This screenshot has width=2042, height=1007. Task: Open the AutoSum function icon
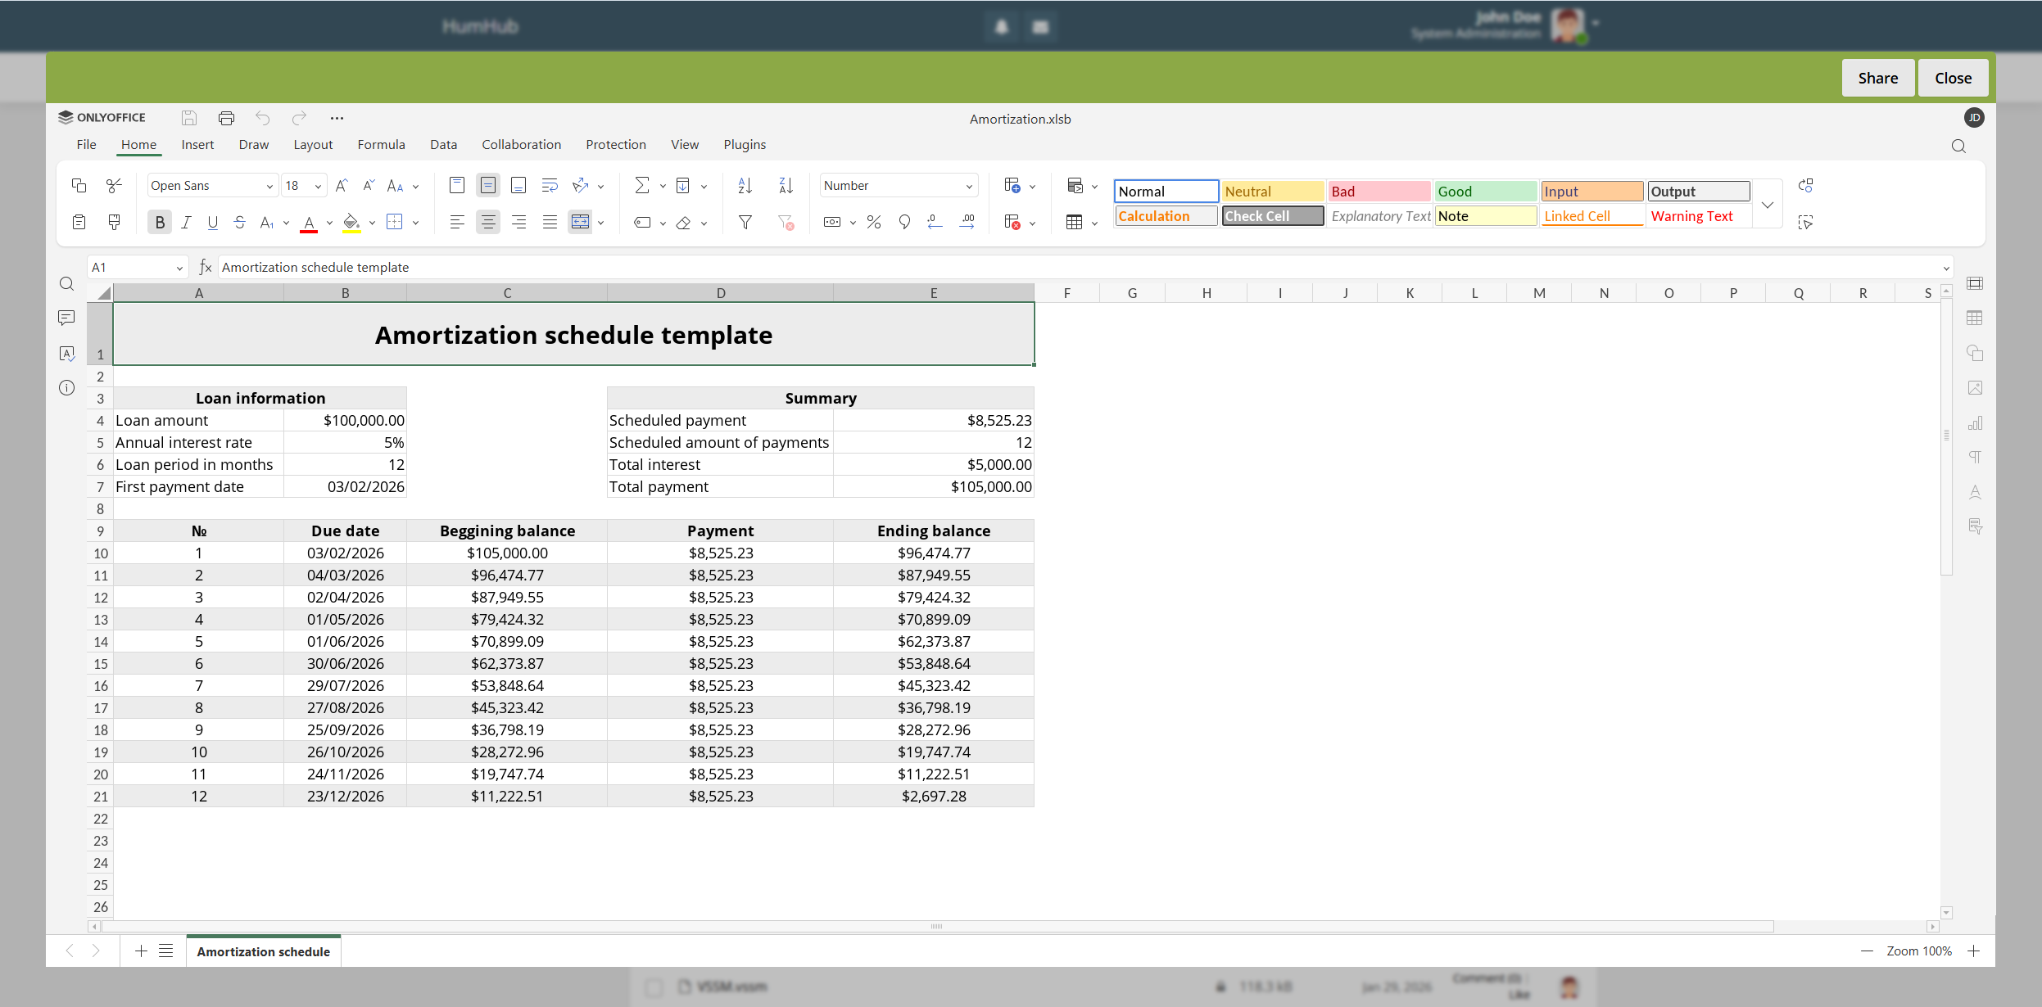642,185
